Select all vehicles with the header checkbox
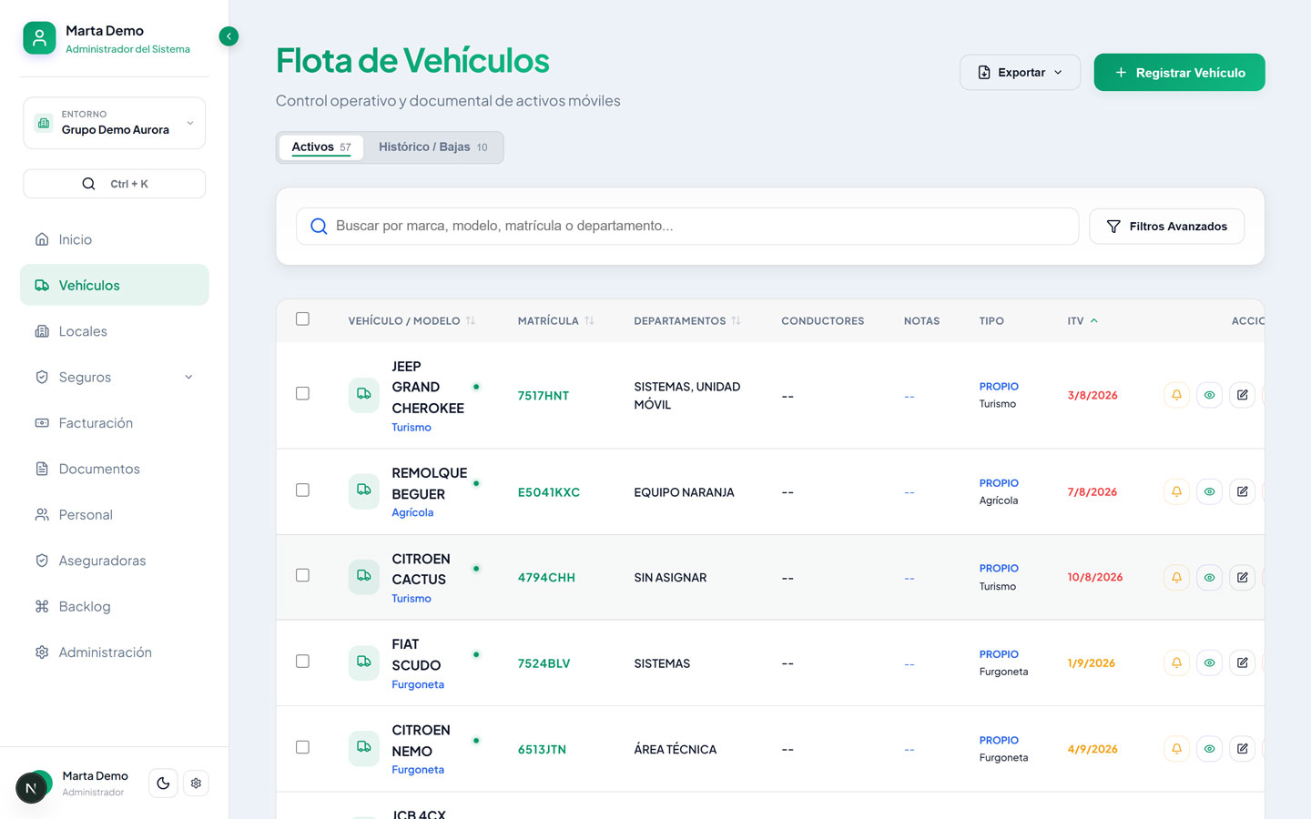Image resolution: width=1311 pixels, height=819 pixels. pos(302,319)
